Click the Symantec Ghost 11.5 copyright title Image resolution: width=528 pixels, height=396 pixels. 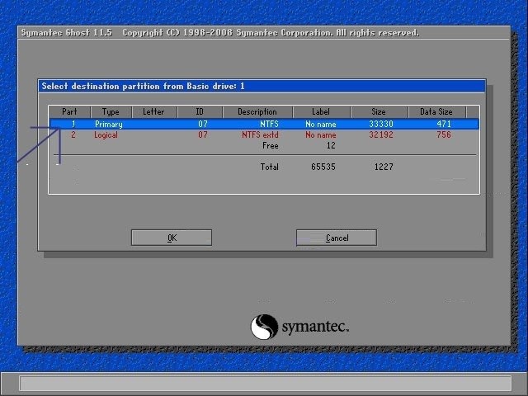[x=219, y=33]
